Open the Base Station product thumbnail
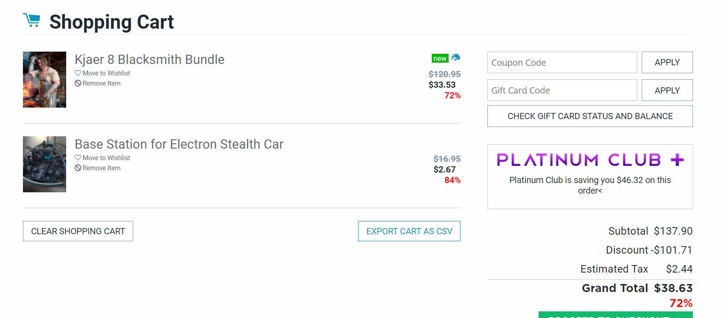 click(x=45, y=164)
